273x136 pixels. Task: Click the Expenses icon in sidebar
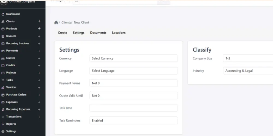[x=3, y=102]
